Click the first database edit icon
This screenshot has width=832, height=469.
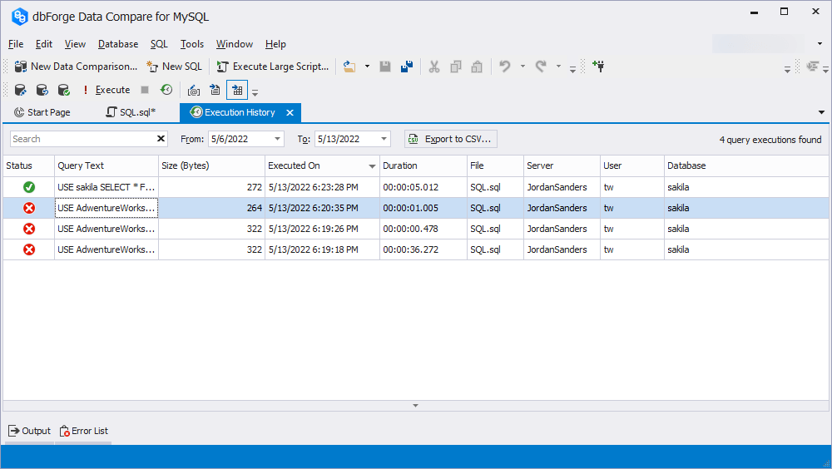click(x=20, y=90)
